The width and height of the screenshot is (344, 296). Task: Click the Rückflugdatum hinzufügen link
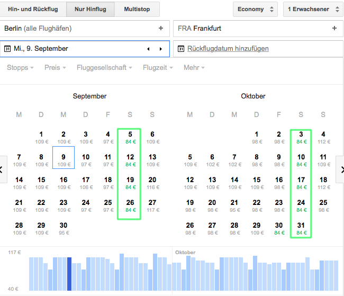coord(228,49)
